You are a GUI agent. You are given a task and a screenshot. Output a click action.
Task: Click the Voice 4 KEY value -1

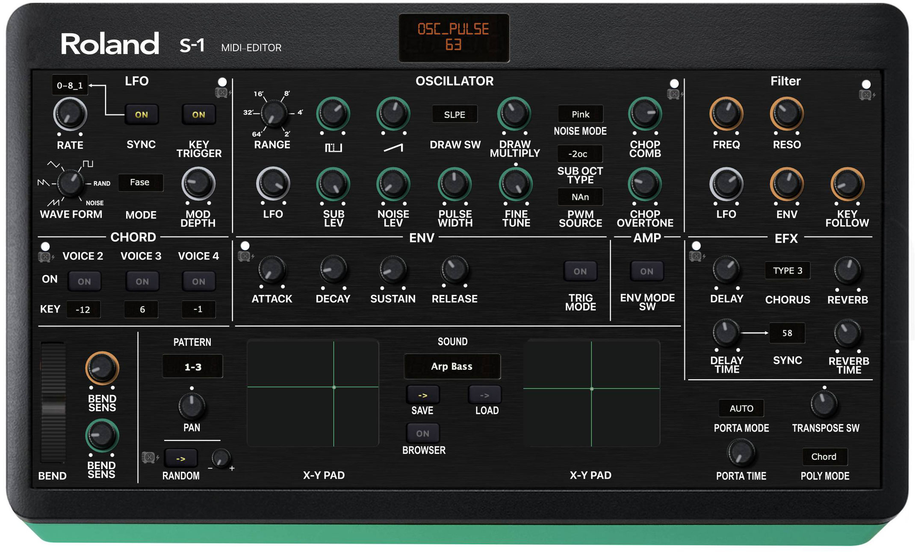pyautogui.click(x=198, y=309)
